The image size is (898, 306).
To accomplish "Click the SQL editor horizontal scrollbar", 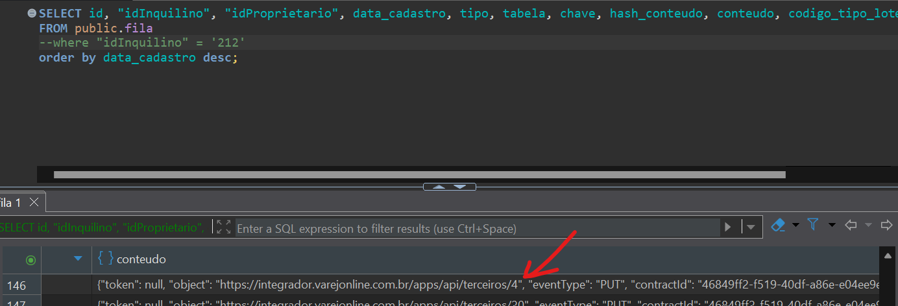I will coord(420,174).
